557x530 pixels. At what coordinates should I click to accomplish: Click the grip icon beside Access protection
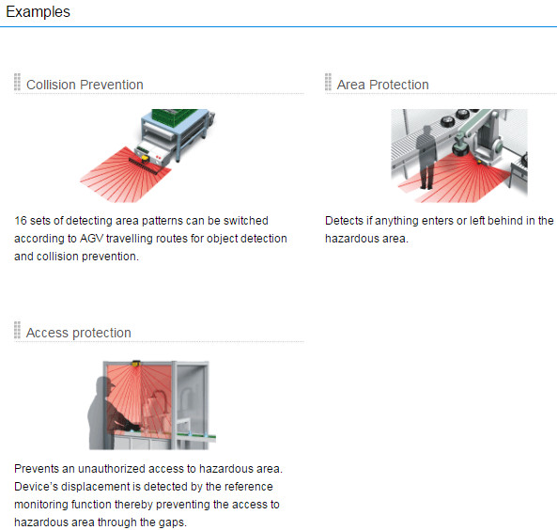[x=17, y=330]
